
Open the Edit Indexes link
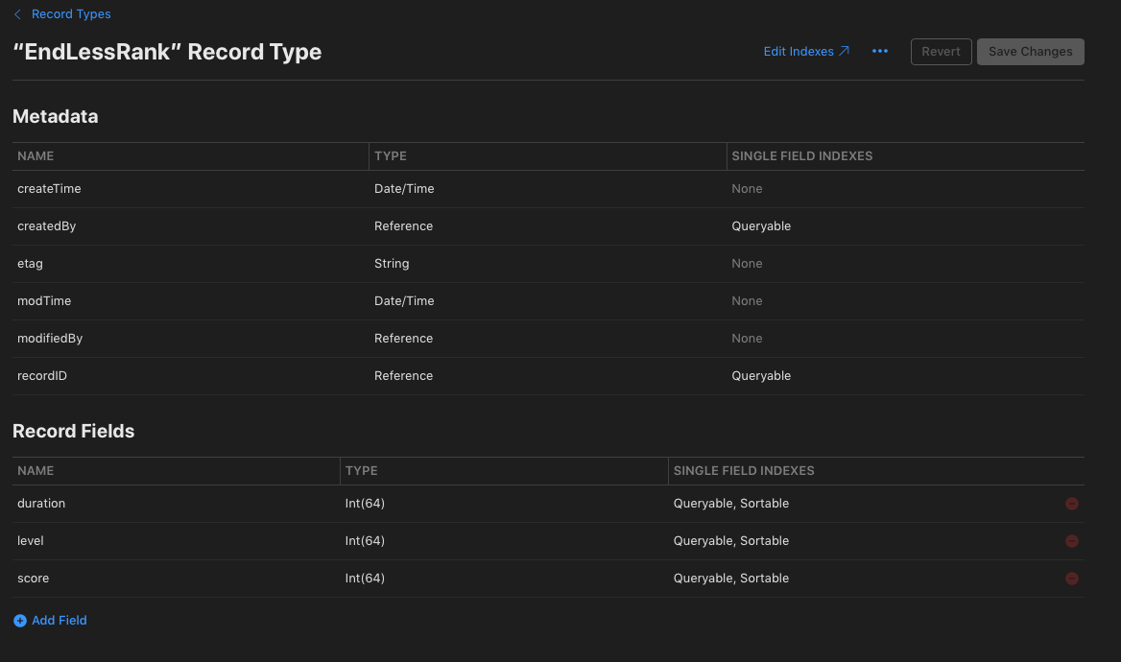tap(806, 52)
